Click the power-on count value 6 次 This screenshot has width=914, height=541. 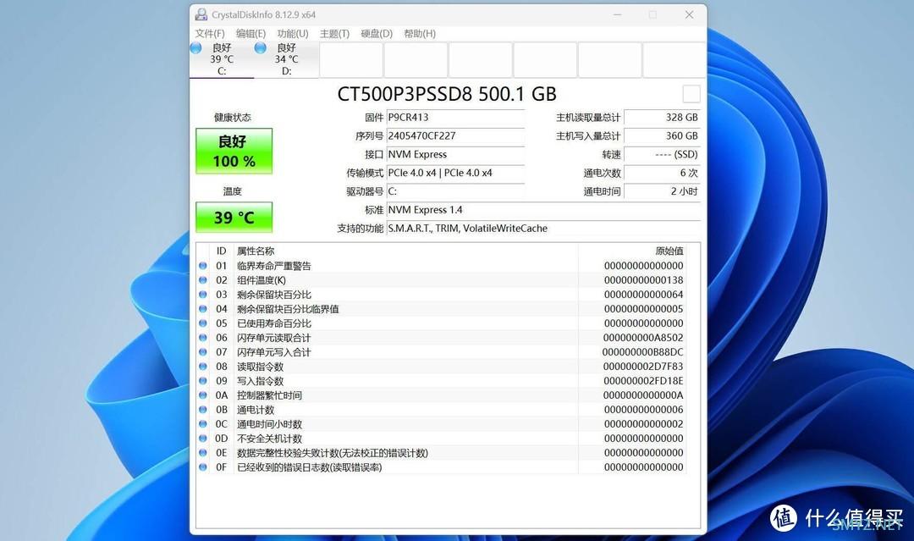coord(662,174)
